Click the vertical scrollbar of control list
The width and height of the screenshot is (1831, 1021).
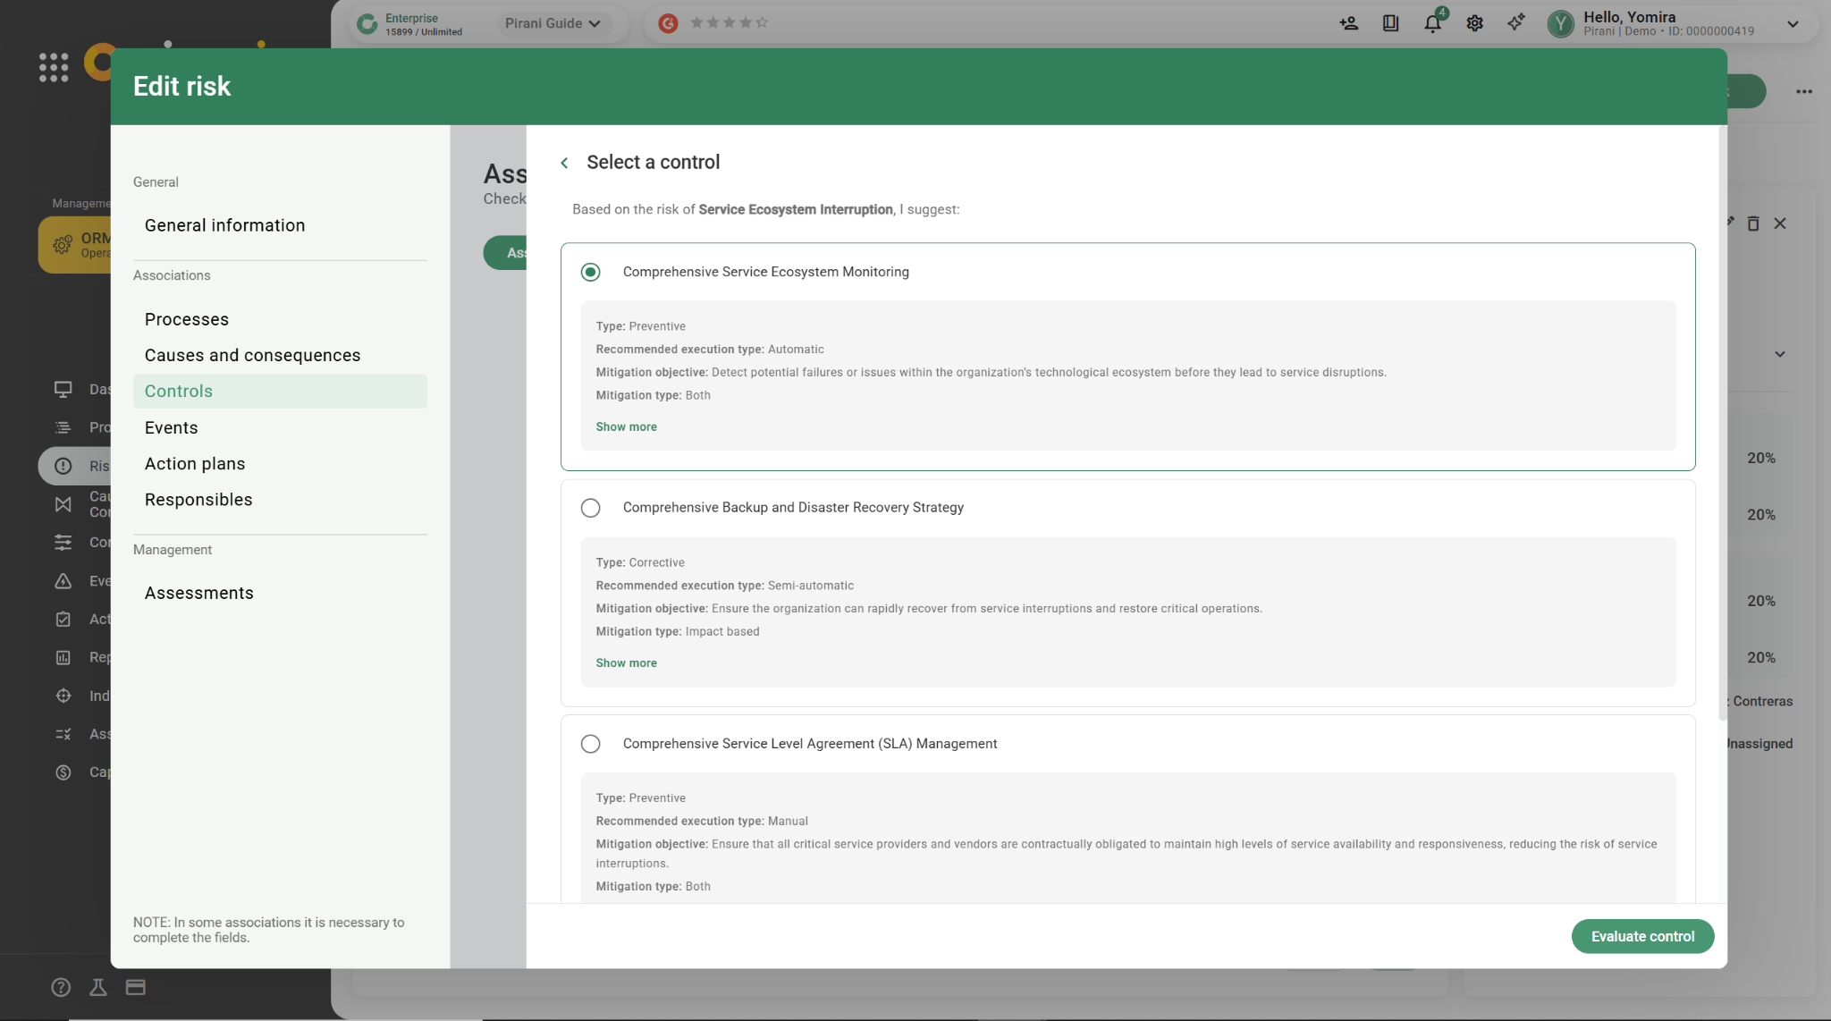click(1722, 420)
